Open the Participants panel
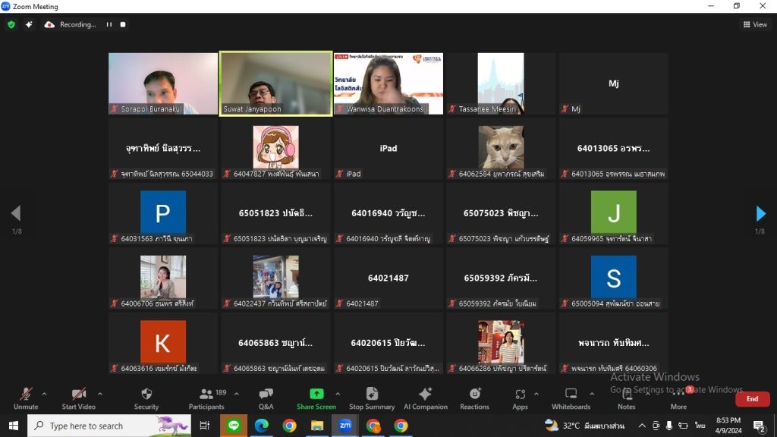Viewport: 777px width, 437px height. point(206,399)
